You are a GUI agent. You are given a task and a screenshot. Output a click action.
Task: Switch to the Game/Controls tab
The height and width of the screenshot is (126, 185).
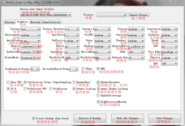click(51, 22)
